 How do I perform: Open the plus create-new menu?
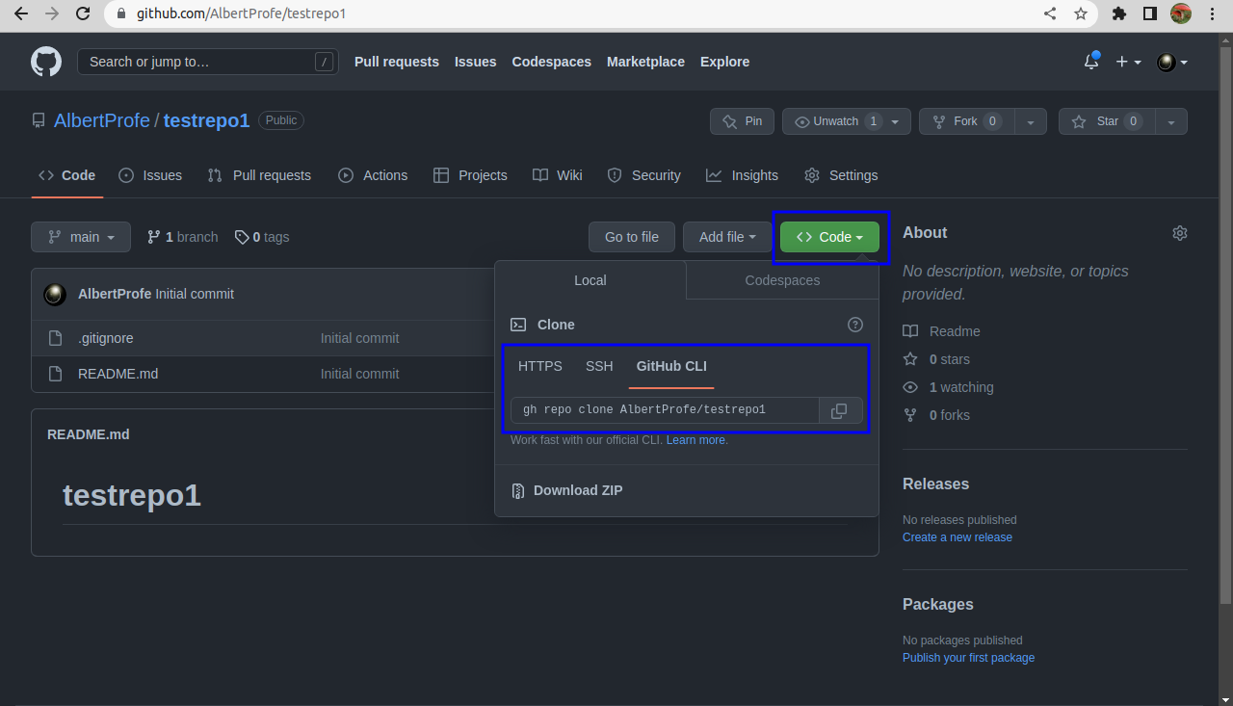(x=1128, y=62)
